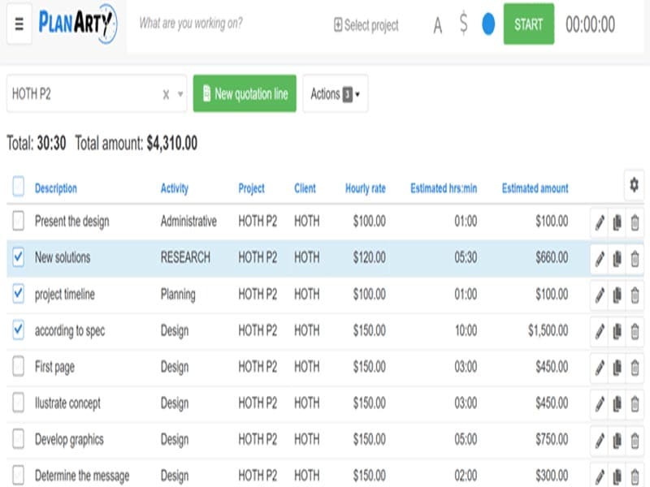Expand the HOTH P2 project filter dropdown arrow

point(180,94)
